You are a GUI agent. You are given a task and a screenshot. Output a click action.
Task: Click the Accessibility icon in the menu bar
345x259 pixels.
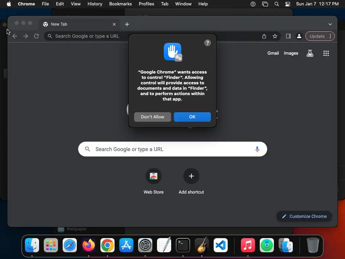pyautogui.click(x=253, y=4)
